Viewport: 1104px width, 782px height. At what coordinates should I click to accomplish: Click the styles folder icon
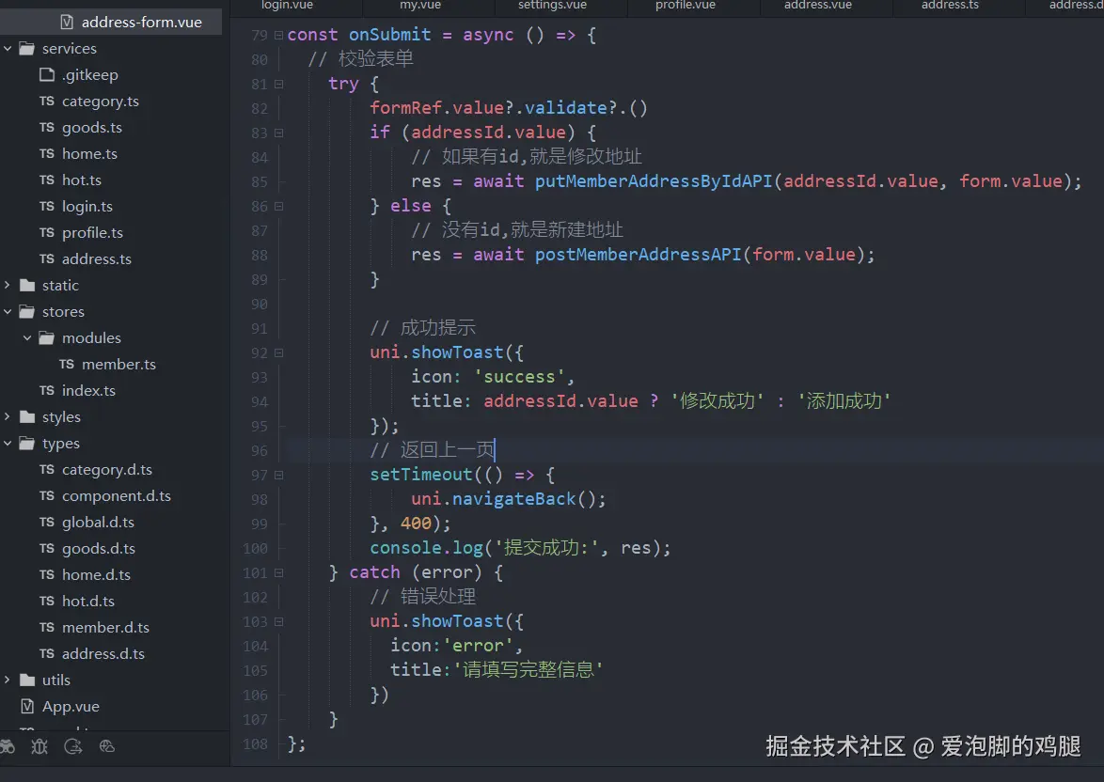click(x=27, y=416)
